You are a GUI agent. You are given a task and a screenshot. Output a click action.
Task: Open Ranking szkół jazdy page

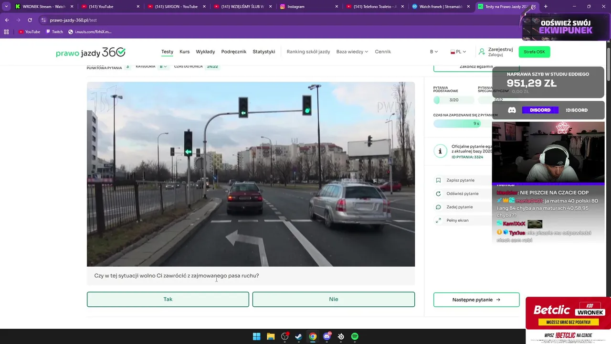pyautogui.click(x=308, y=52)
